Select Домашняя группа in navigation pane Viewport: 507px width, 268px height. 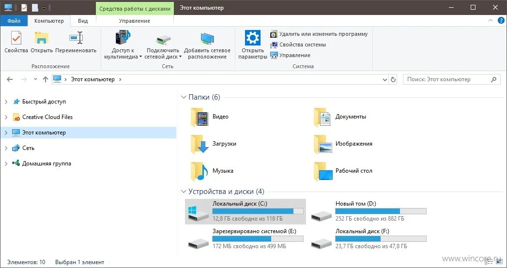46,164
